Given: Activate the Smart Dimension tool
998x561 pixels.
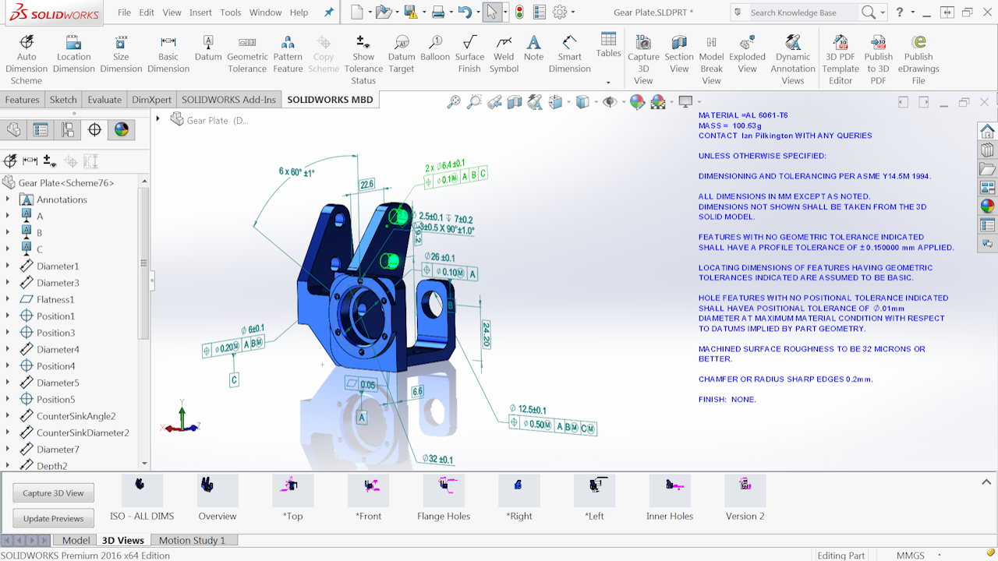Looking at the screenshot, I should coord(570,56).
